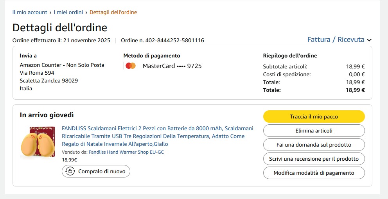Screen dimensions: 388x199
Task: Navigate to I miei ordini breadcrumb
Action: pos(68,12)
